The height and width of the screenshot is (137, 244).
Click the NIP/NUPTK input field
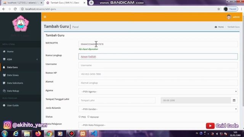point(158,44)
